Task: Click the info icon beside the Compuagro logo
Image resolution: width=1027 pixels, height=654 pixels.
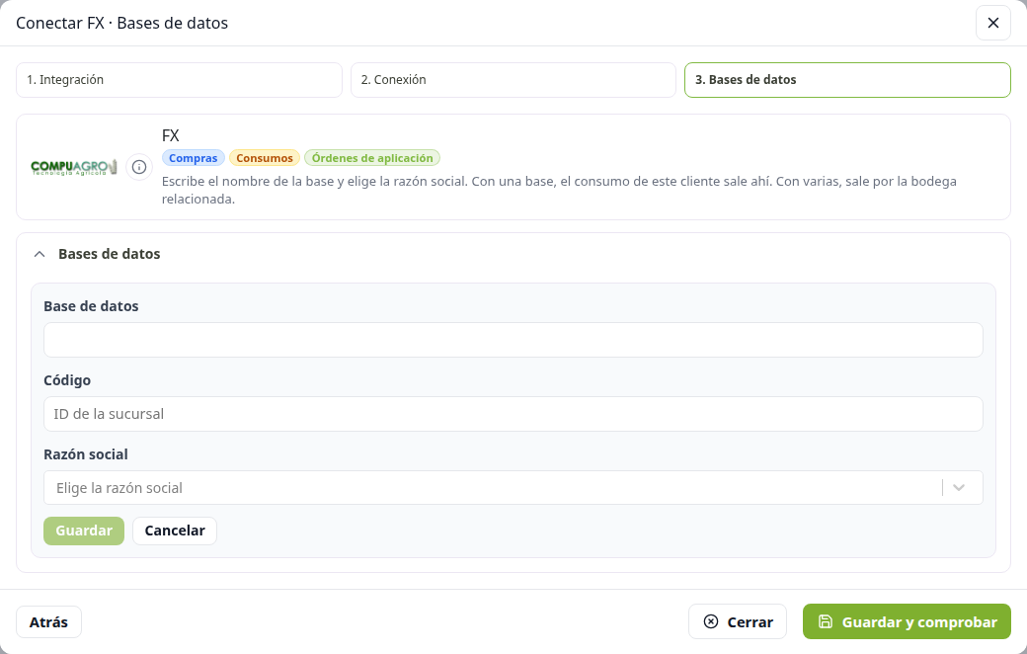Action: coord(139,167)
